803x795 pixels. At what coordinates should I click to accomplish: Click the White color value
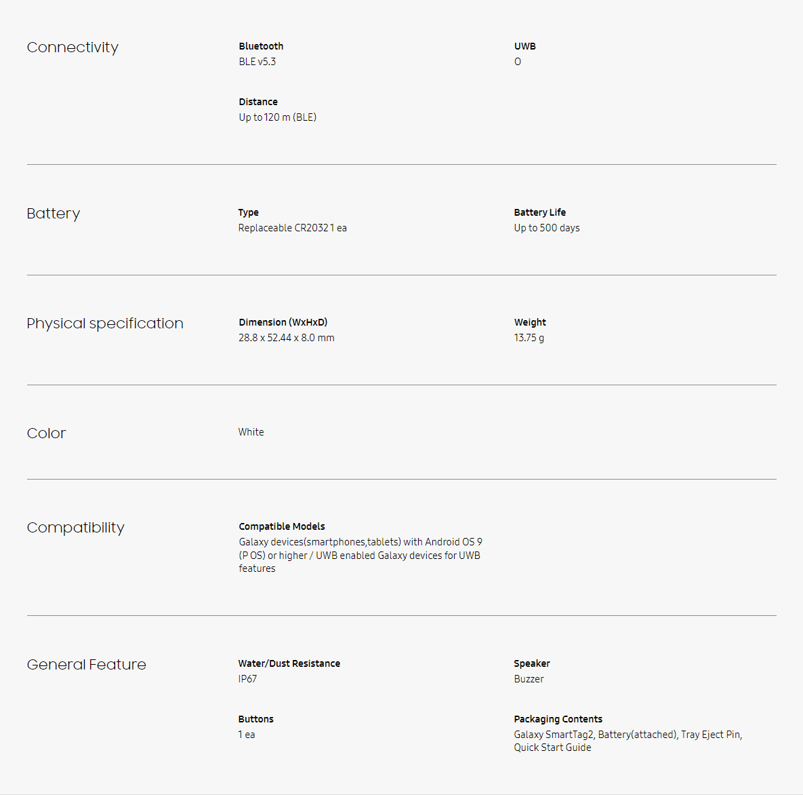pos(251,432)
